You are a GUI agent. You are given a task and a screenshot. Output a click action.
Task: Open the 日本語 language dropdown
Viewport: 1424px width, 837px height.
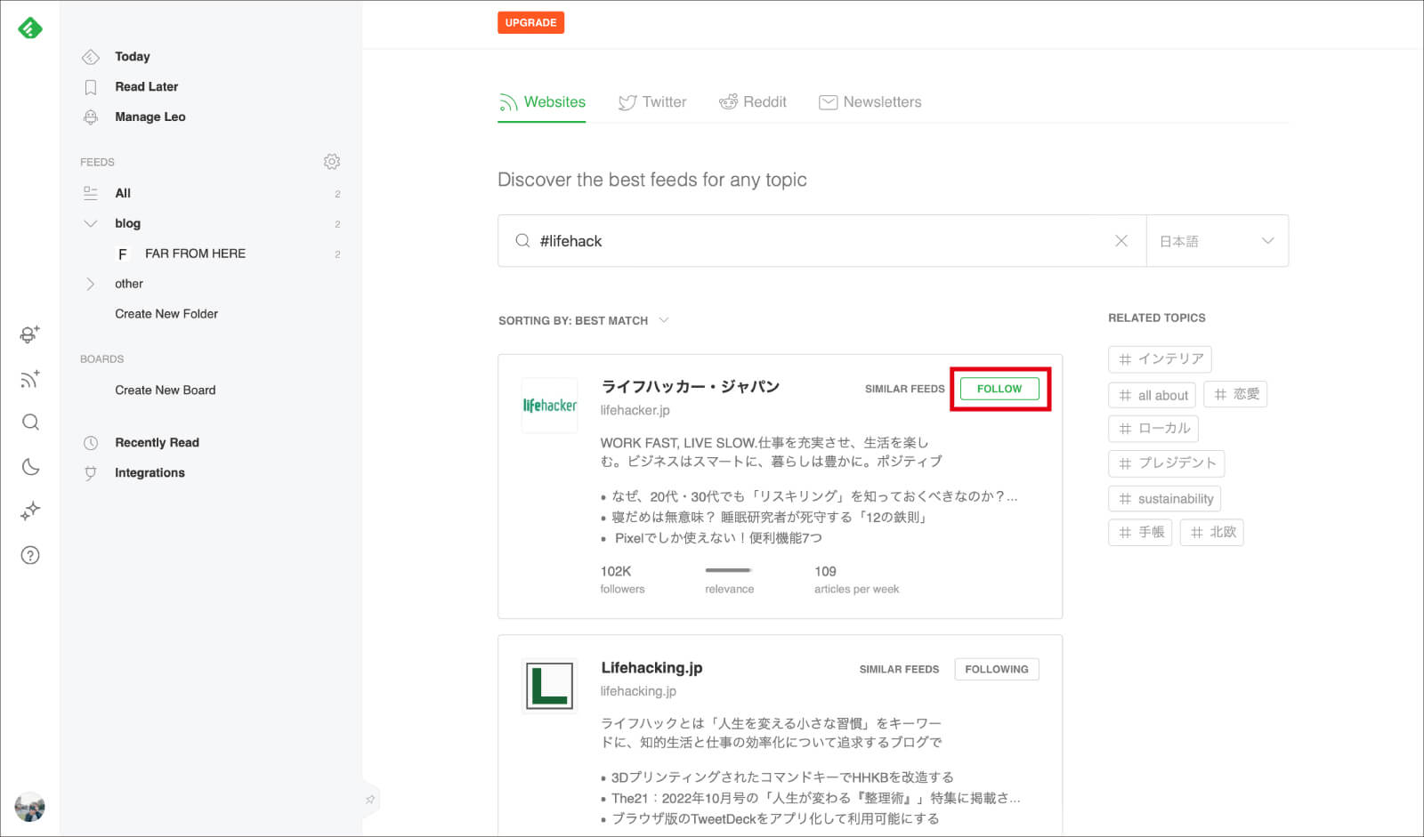pyautogui.click(x=1217, y=241)
